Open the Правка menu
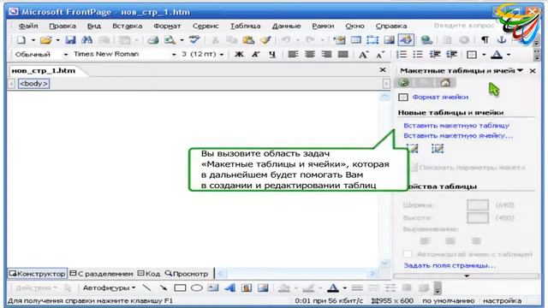The image size is (548, 308). click(63, 26)
